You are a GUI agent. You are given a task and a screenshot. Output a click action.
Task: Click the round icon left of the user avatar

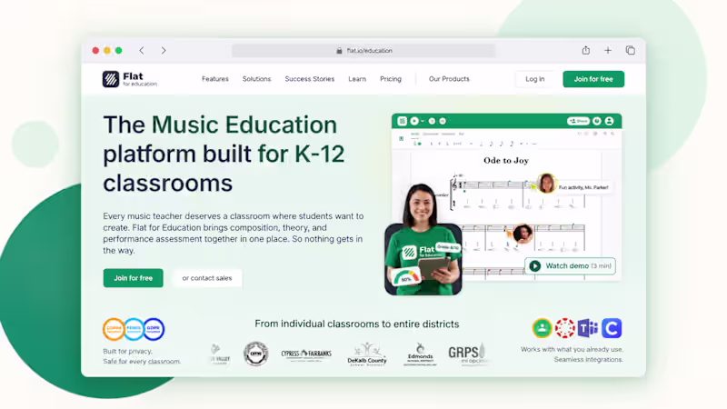597,121
